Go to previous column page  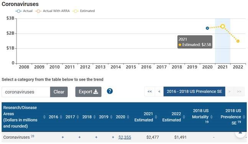click(x=159, y=91)
